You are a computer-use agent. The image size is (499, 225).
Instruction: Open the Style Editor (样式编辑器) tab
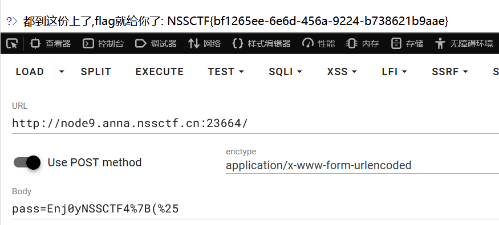tap(261, 43)
